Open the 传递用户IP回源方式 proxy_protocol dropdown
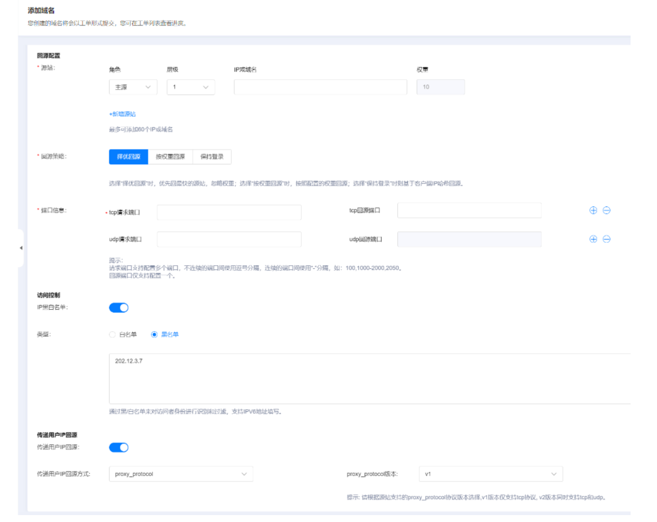 181,474
